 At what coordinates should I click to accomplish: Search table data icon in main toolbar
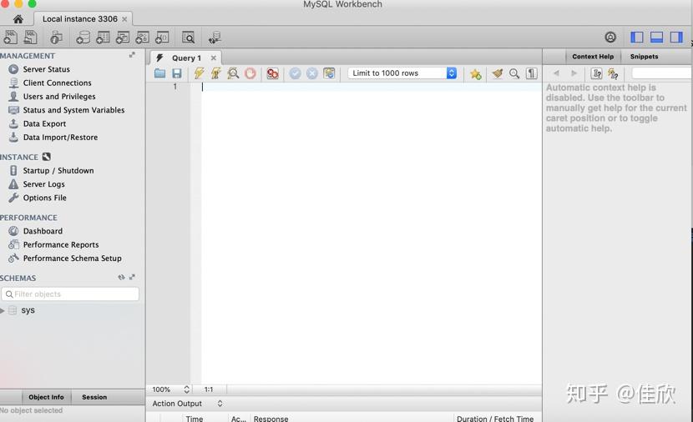[188, 38]
